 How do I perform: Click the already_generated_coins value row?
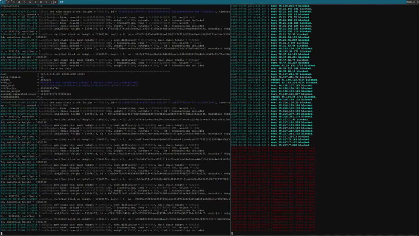tap(36, 94)
